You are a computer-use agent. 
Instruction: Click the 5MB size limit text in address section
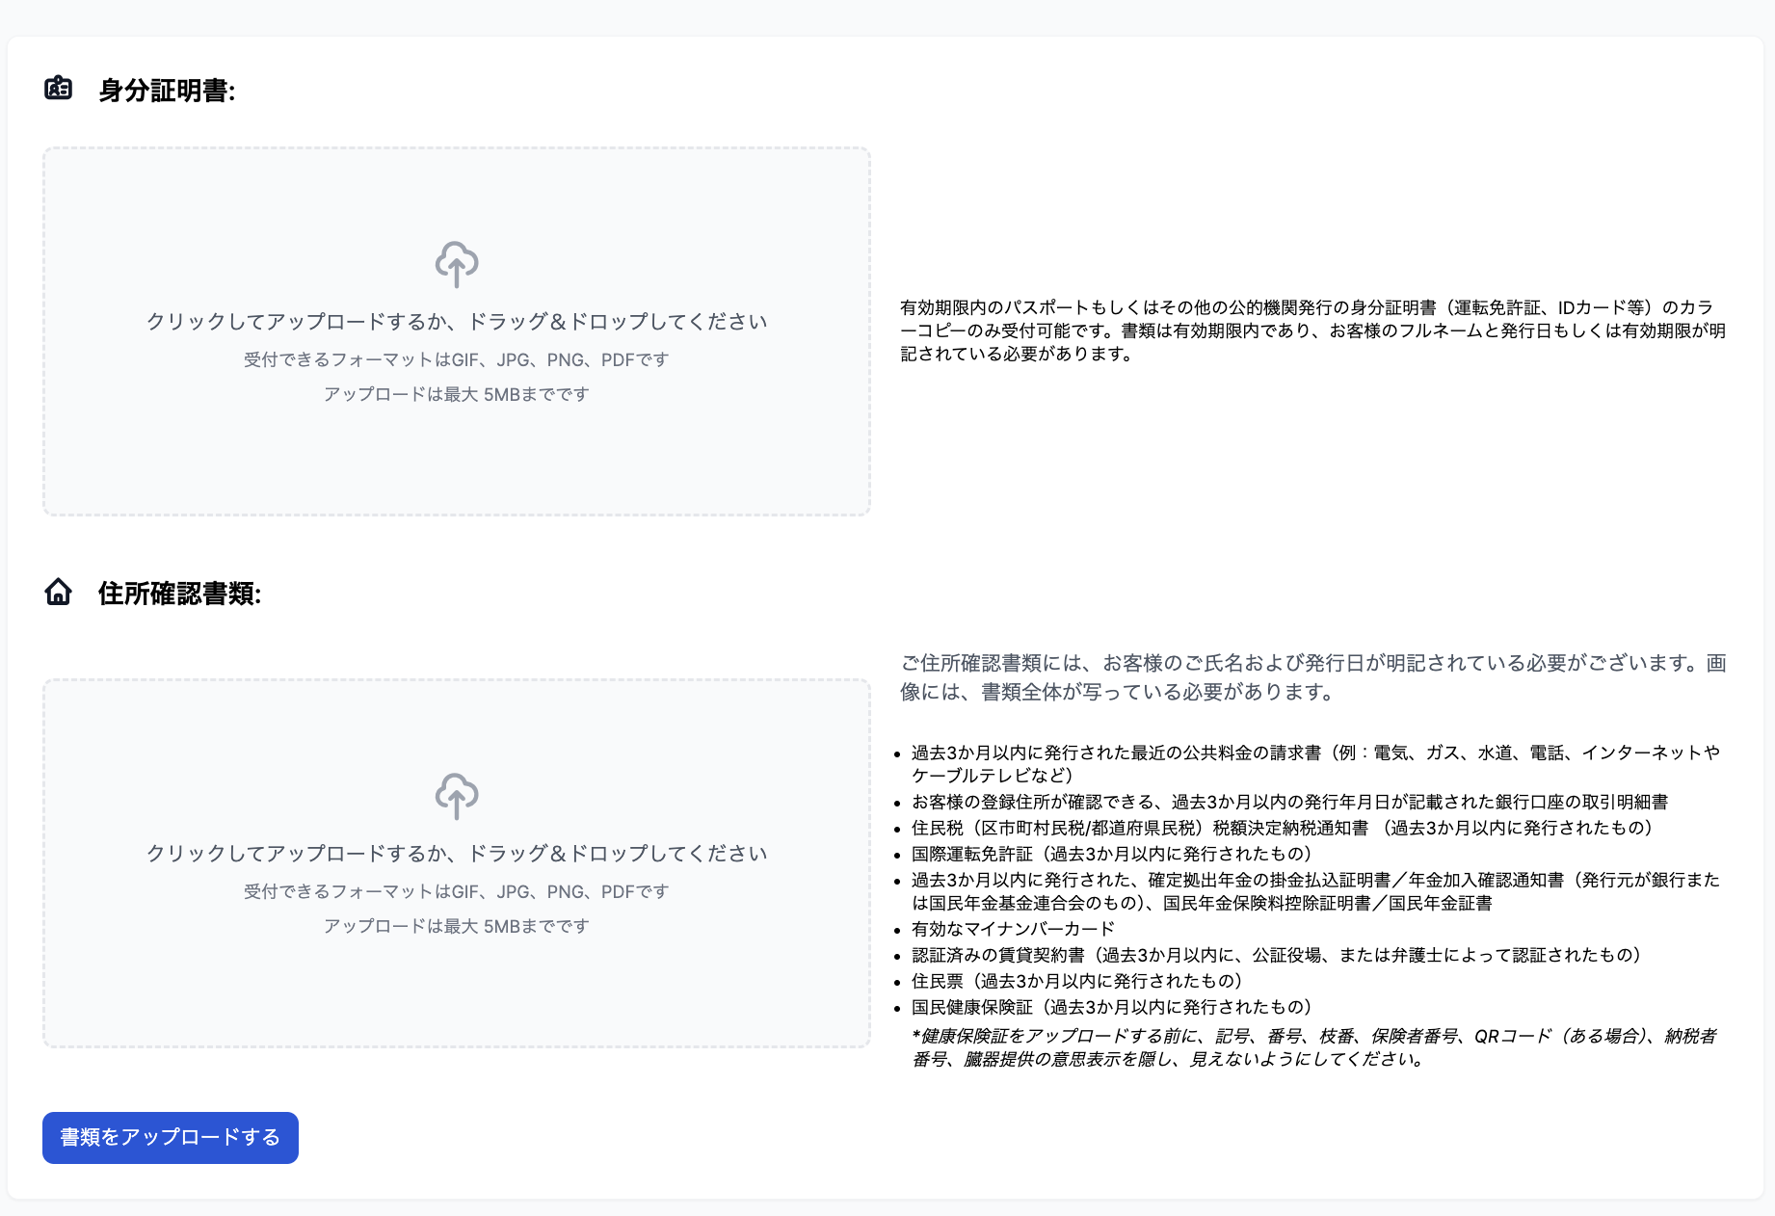(x=457, y=926)
